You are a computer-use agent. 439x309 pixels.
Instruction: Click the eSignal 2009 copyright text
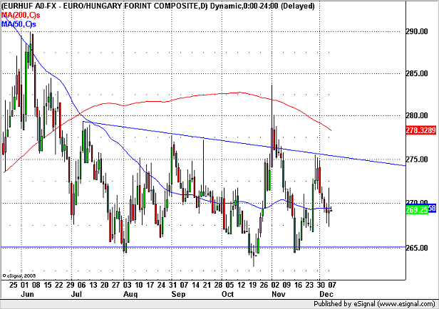click(x=19, y=276)
